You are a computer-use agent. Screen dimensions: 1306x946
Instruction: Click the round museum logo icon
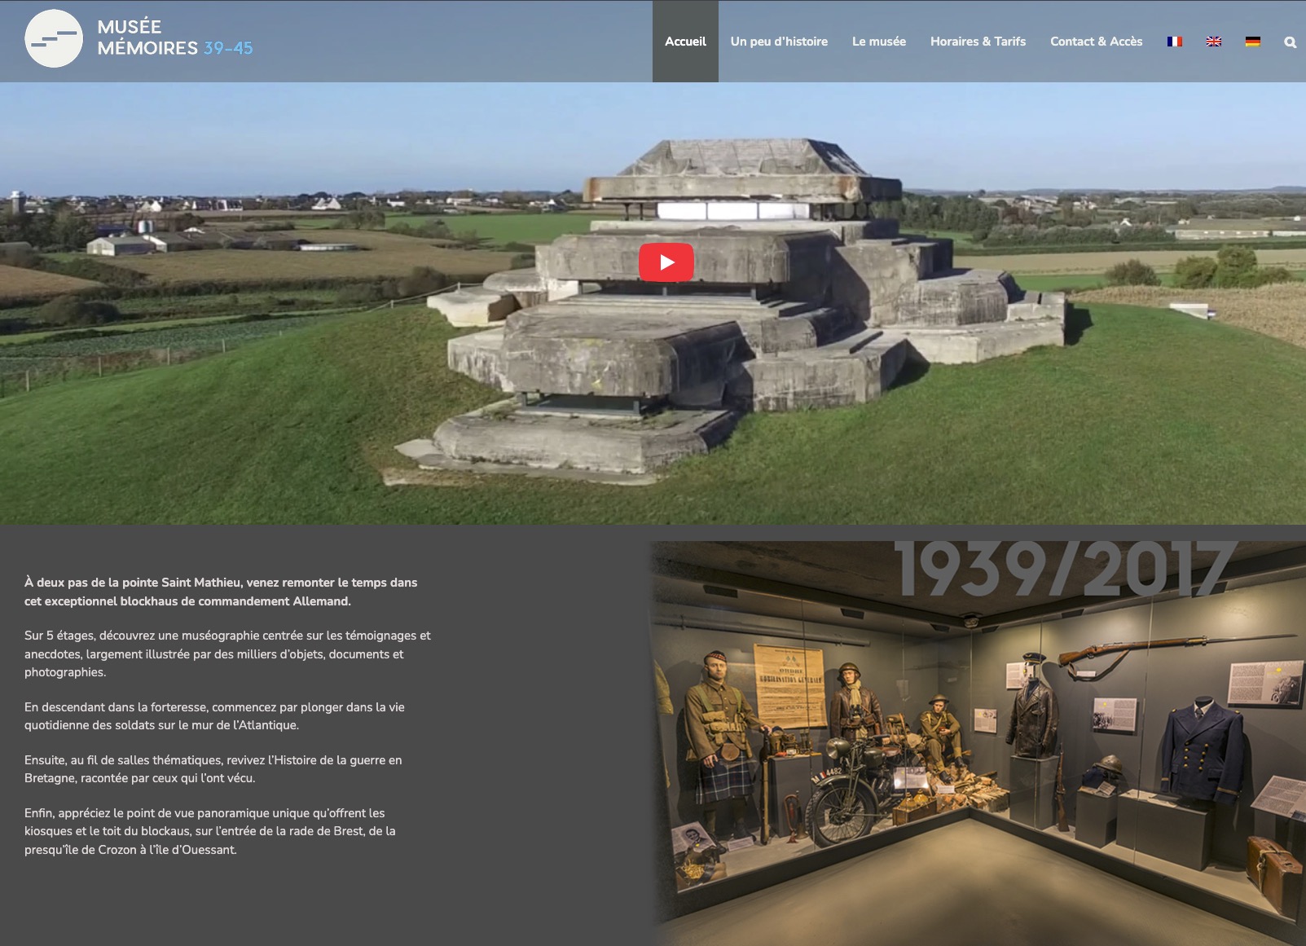[x=54, y=38]
